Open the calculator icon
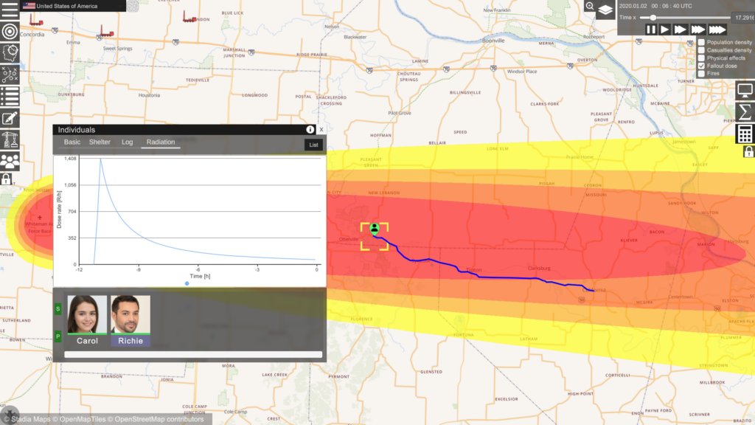The width and height of the screenshot is (755, 425). tap(745, 134)
